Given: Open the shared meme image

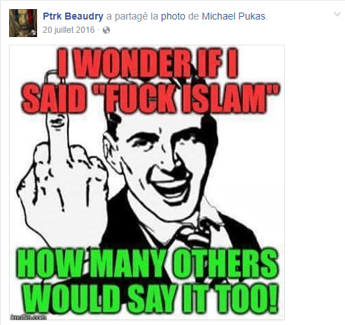Looking at the screenshot, I should 147,182.
